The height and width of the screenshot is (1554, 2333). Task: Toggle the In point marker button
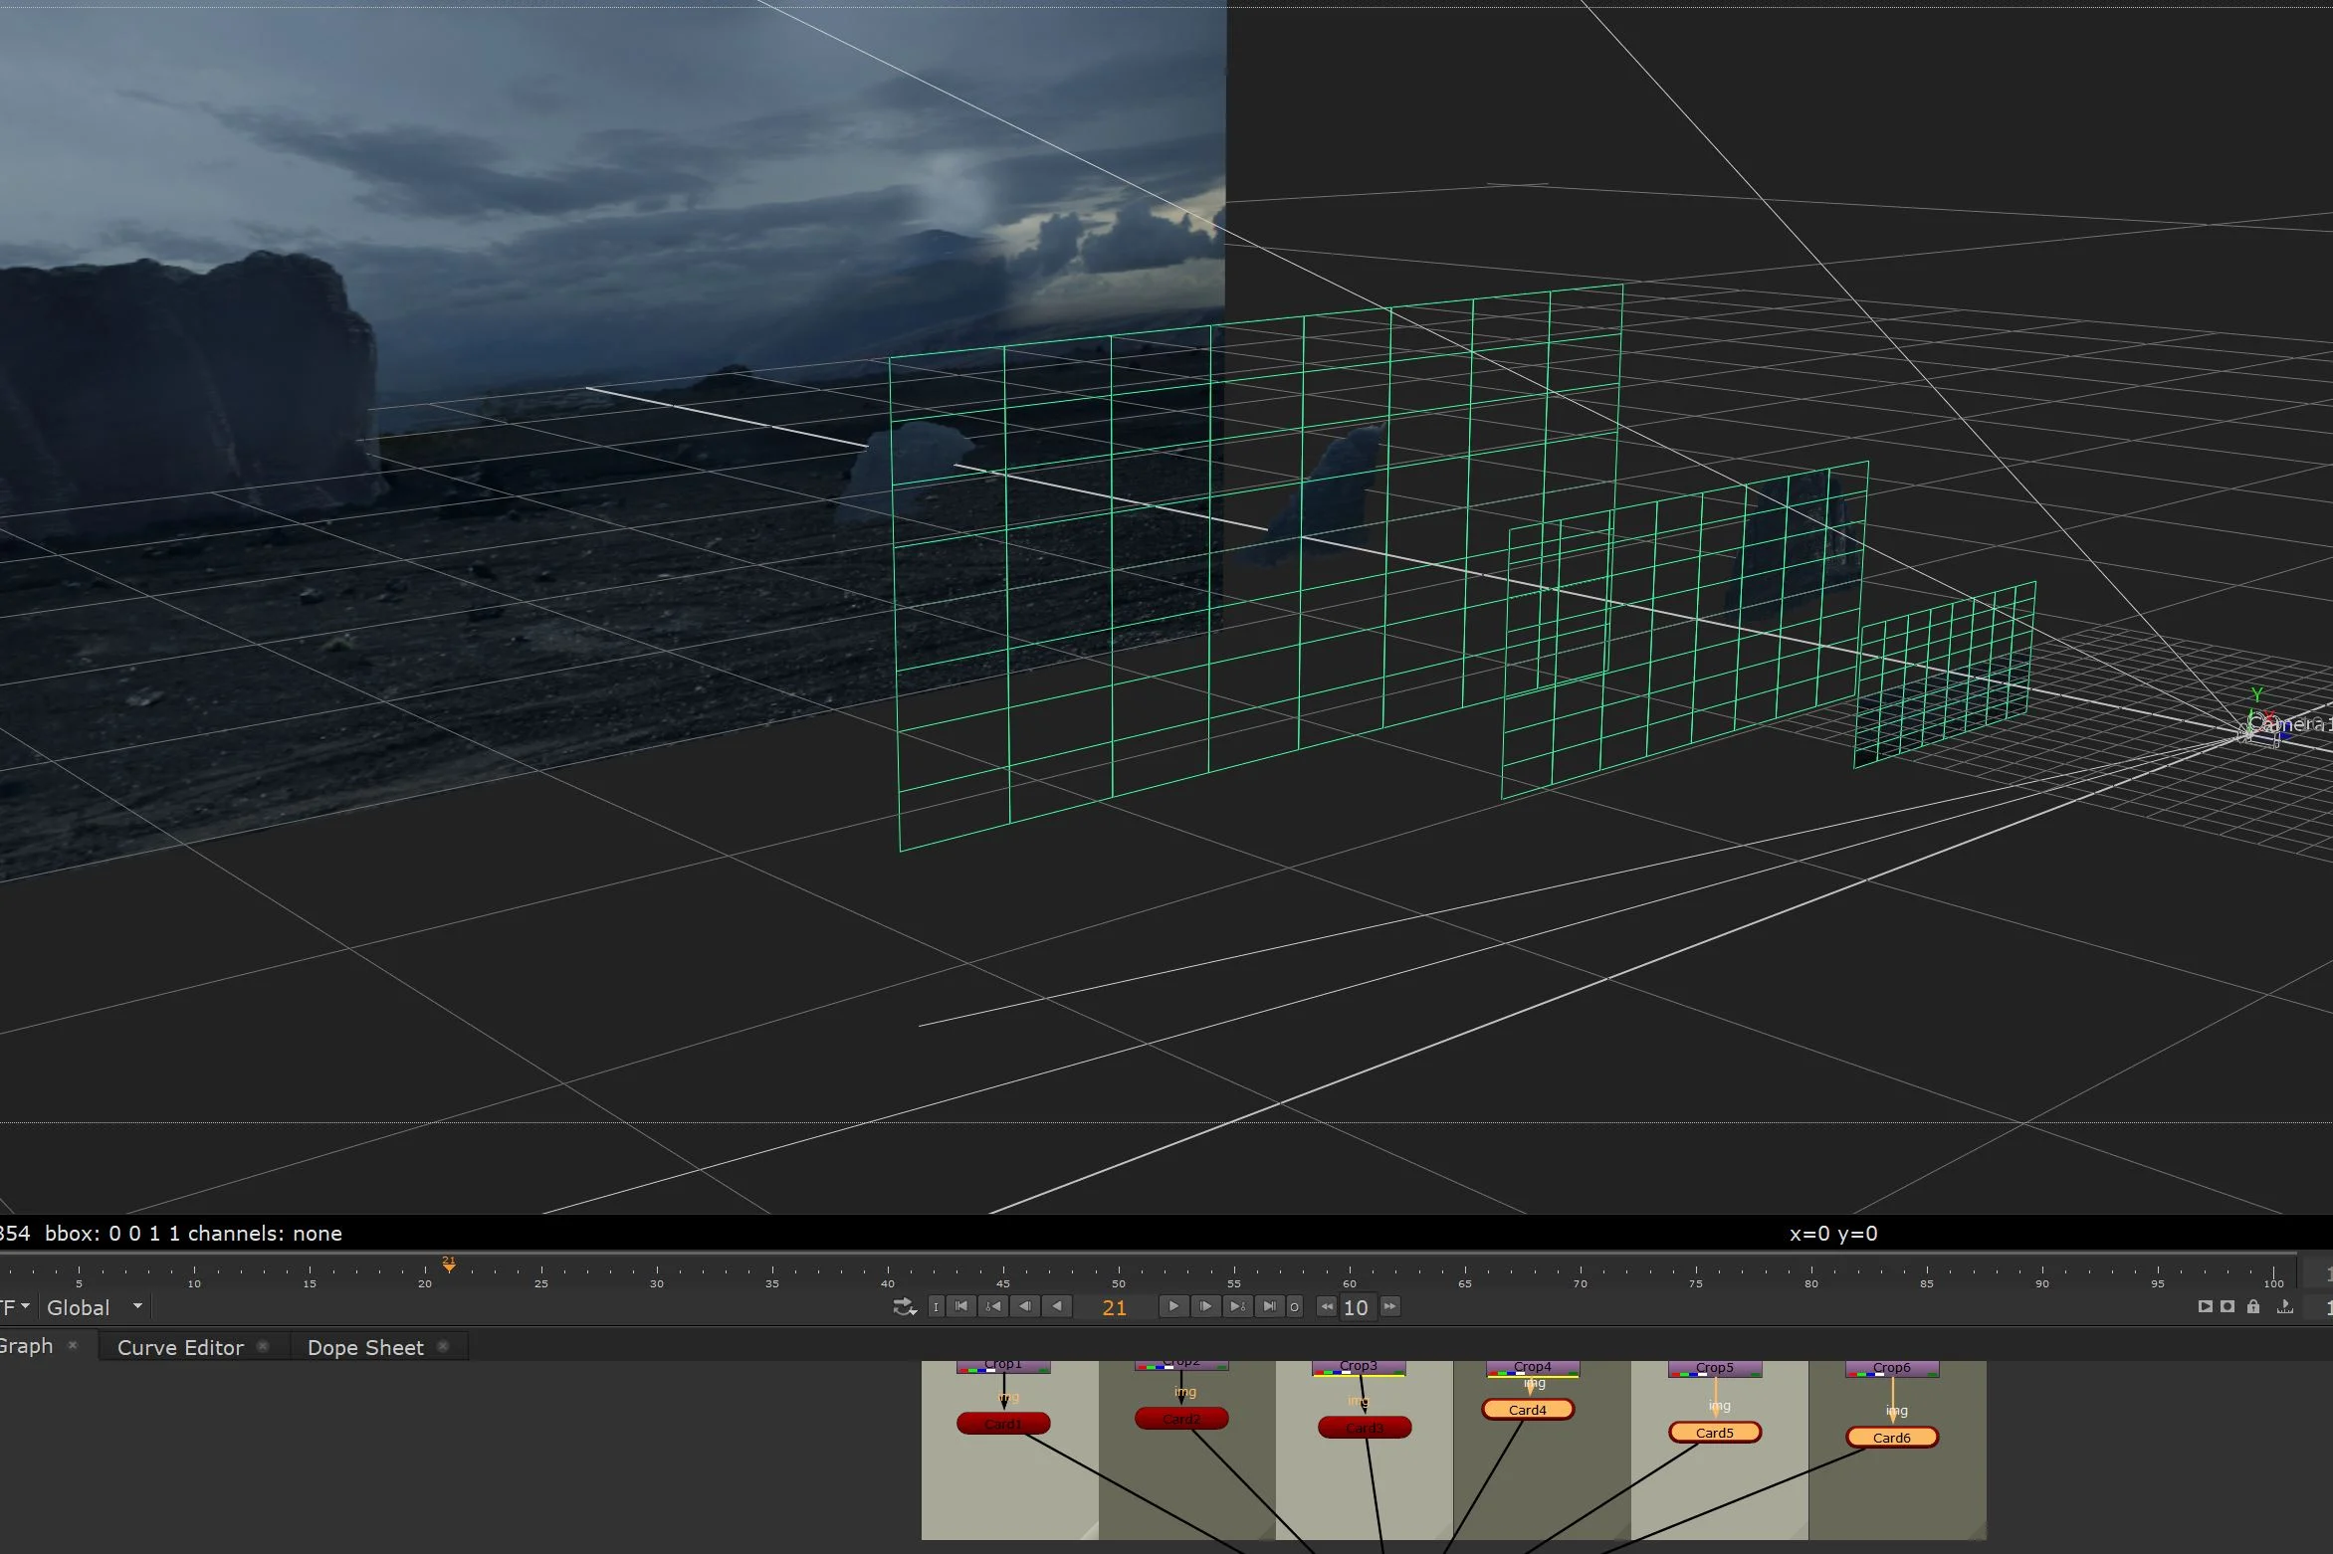pyautogui.click(x=936, y=1306)
